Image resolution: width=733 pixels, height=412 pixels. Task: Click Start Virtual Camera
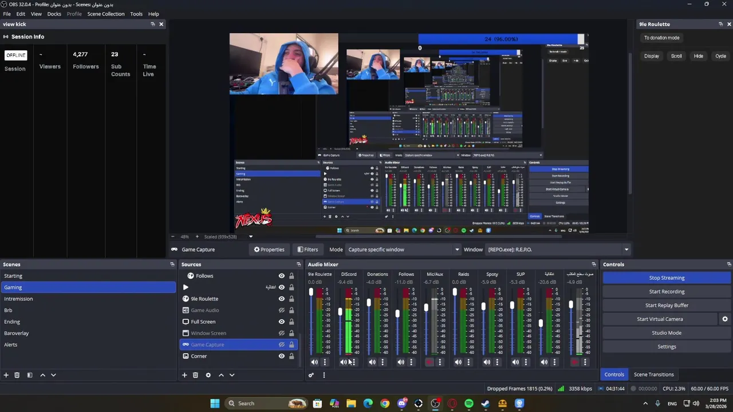coord(660,319)
